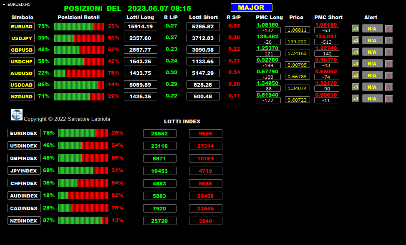Click the alert megaphone icon for NZDUSD
The image size is (406, 245).
(356, 98)
